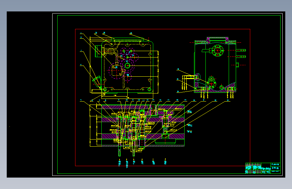Select balloon number 20 above the section view
292x189 pixels.
click(194, 100)
